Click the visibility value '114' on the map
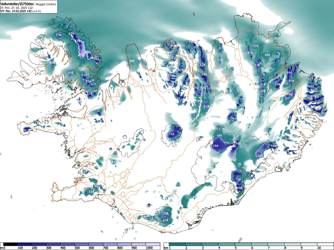The width and height of the screenshot is (334, 250). click(229, 91)
